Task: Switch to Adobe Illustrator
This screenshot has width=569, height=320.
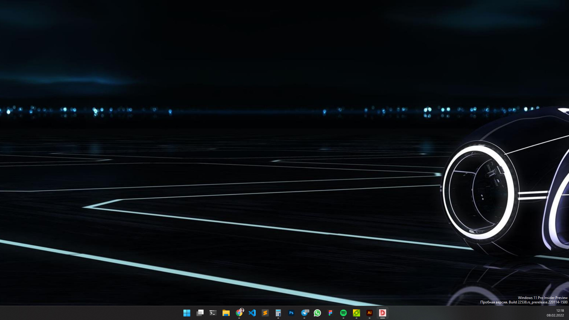Action: pos(370,313)
